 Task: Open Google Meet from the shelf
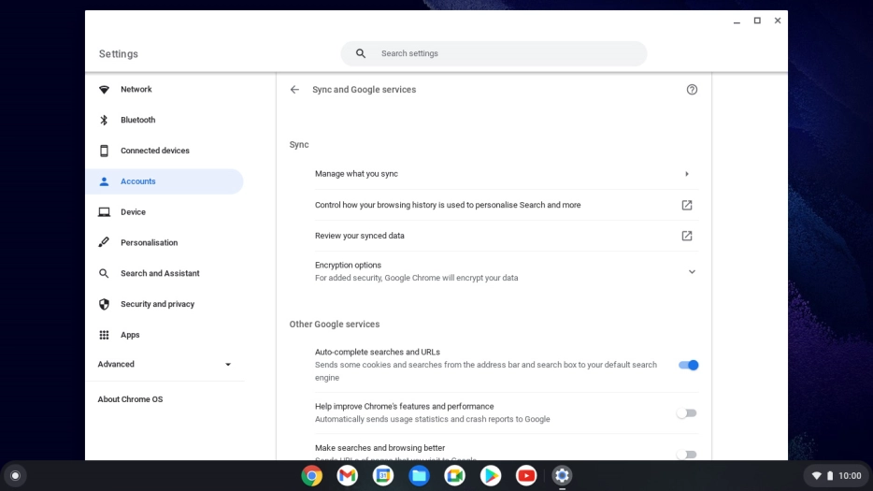[x=454, y=475]
